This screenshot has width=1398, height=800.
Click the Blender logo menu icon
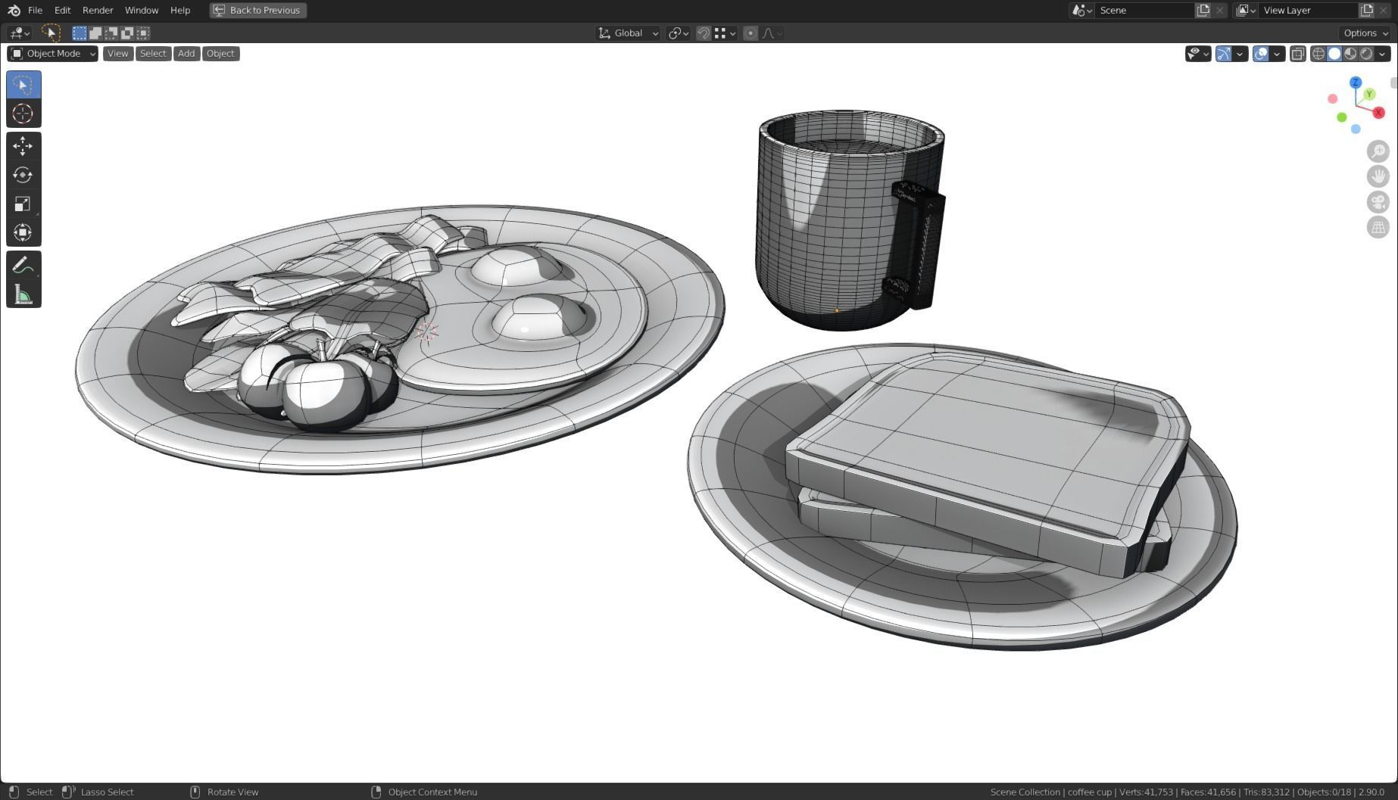pyautogui.click(x=14, y=11)
